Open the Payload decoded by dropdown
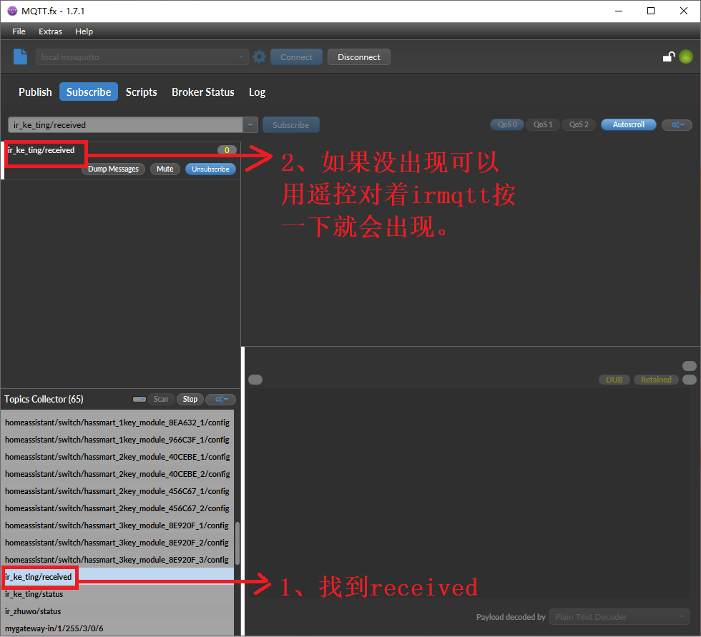 [x=619, y=617]
